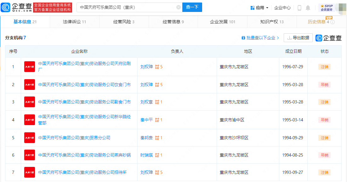Image resolution: width=347 pixels, height=182 pixels.
Task: Click 负责人 column header
Action: click(177, 51)
